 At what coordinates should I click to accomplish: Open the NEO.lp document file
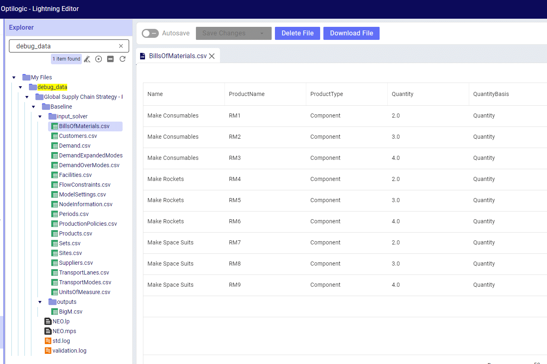pos(57,321)
